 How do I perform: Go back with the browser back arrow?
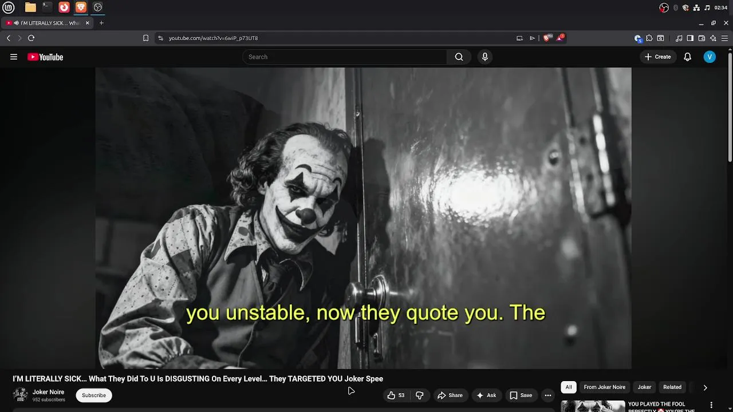[x=8, y=38]
